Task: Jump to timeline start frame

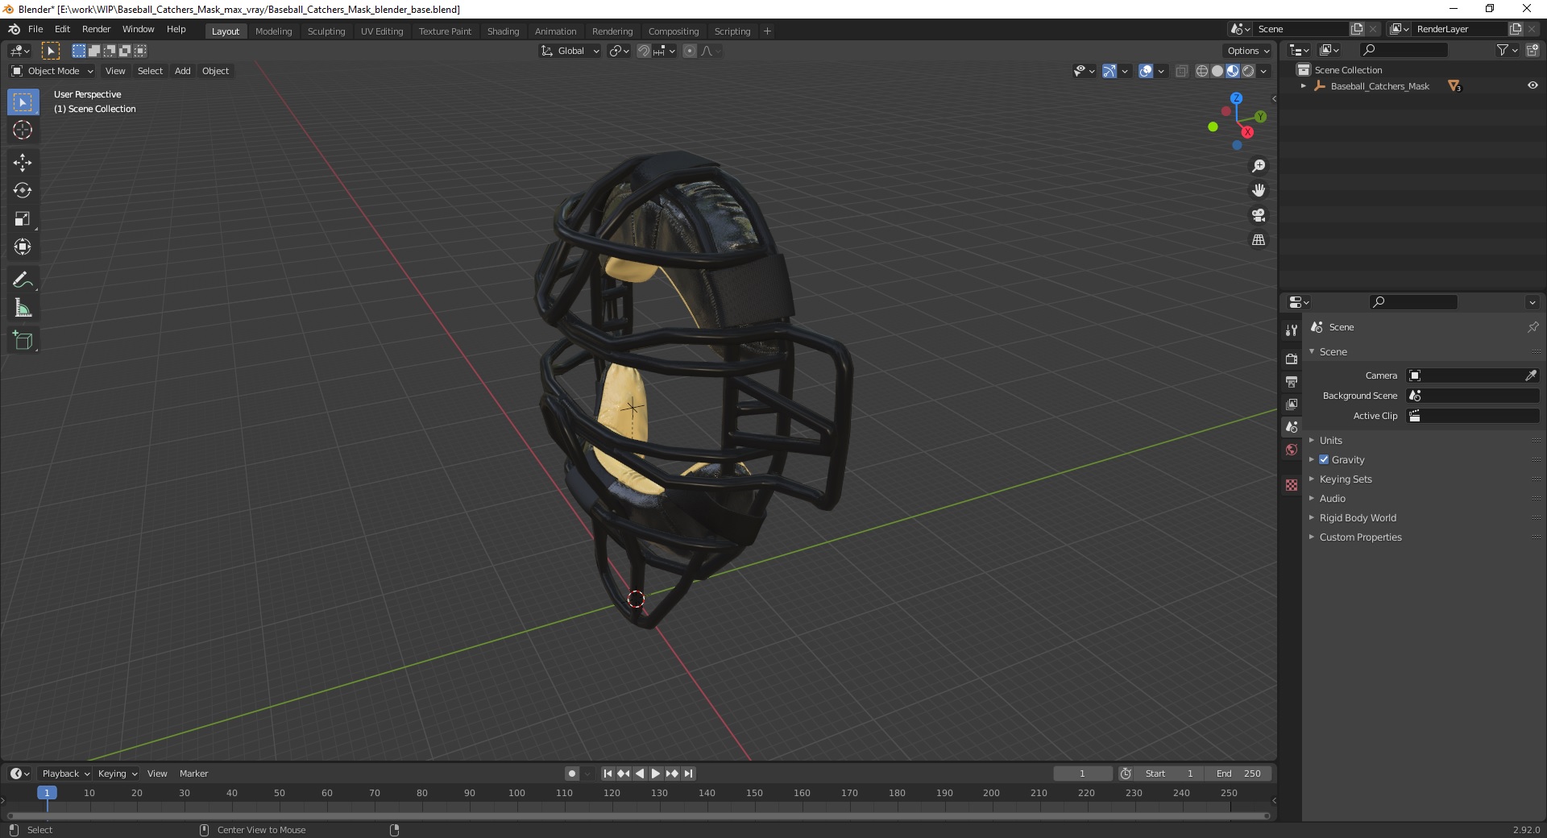Action: pyautogui.click(x=608, y=774)
